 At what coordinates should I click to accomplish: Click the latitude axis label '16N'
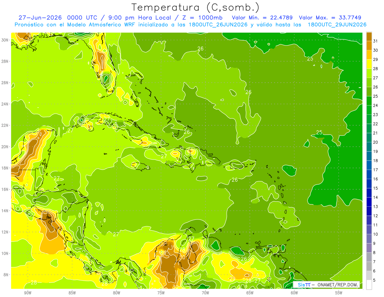click(5, 189)
